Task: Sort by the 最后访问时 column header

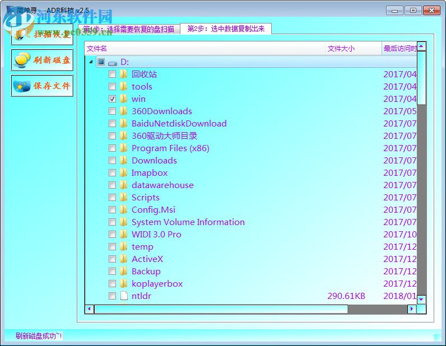Action: point(399,48)
